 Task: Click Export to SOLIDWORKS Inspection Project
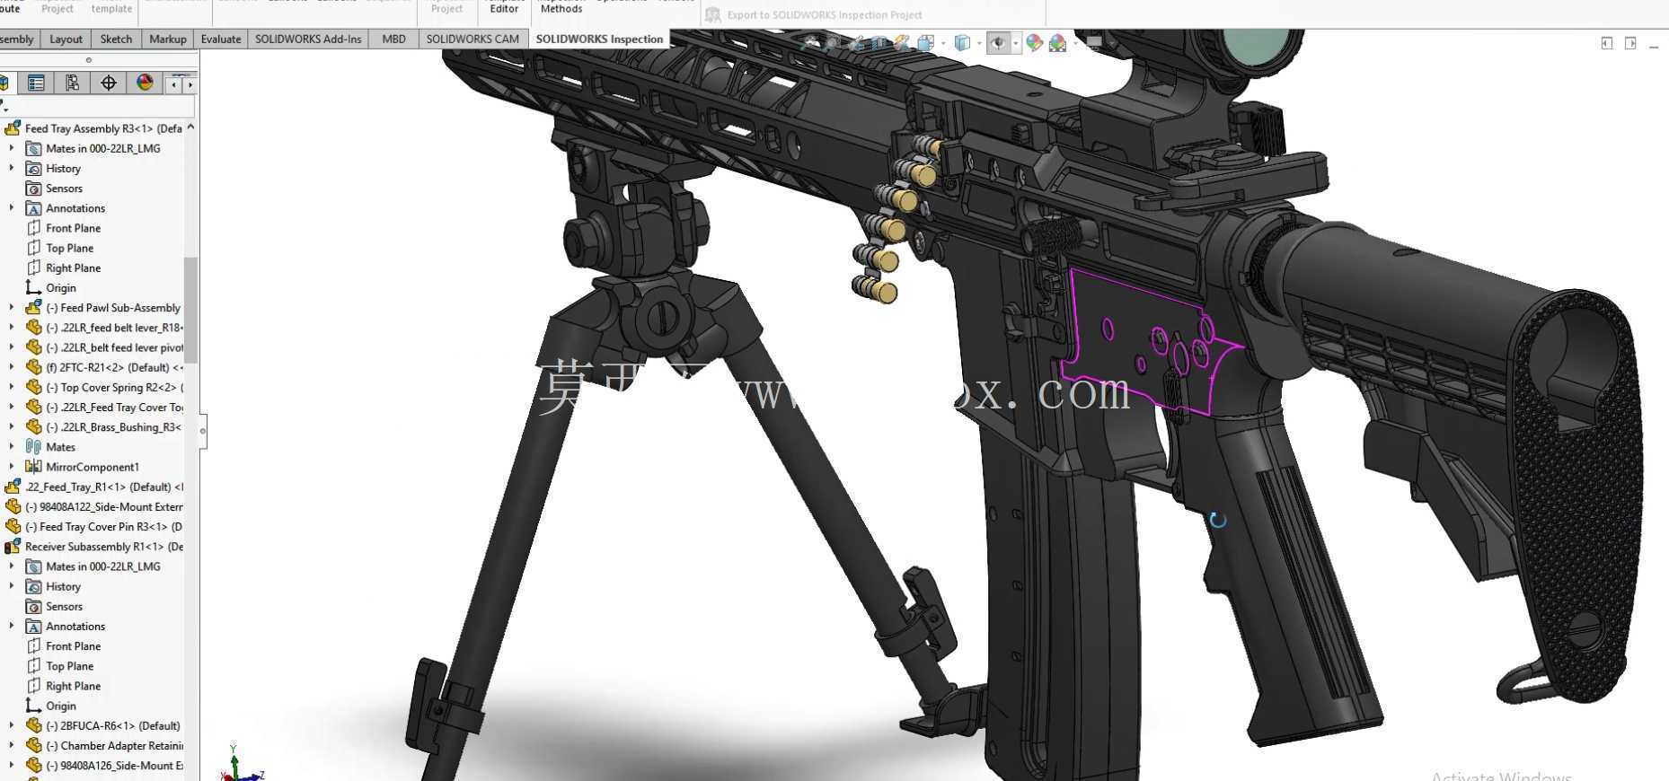[814, 14]
